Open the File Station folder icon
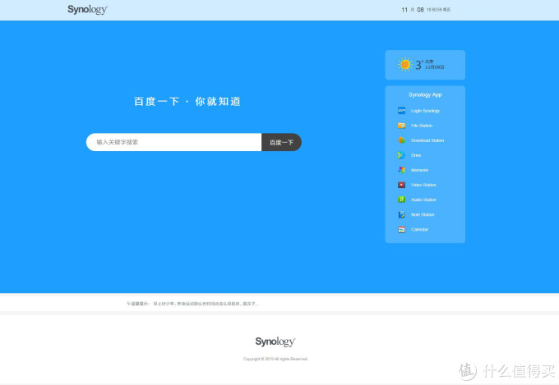The height and width of the screenshot is (385, 559). (x=401, y=126)
